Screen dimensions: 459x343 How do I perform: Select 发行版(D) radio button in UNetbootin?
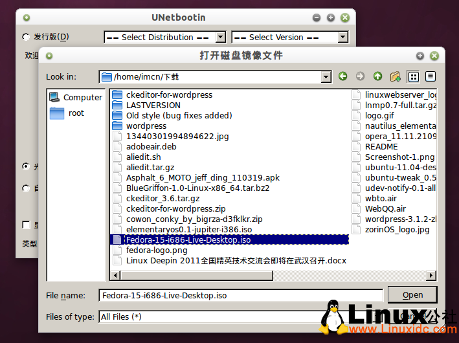(26, 37)
